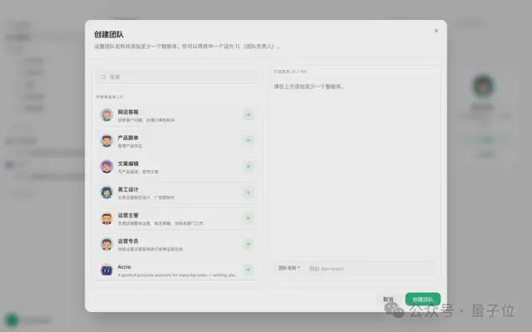The width and height of the screenshot is (532, 332).
Task: Add the 运营主管 agent to team
Action: [x=248, y=218]
